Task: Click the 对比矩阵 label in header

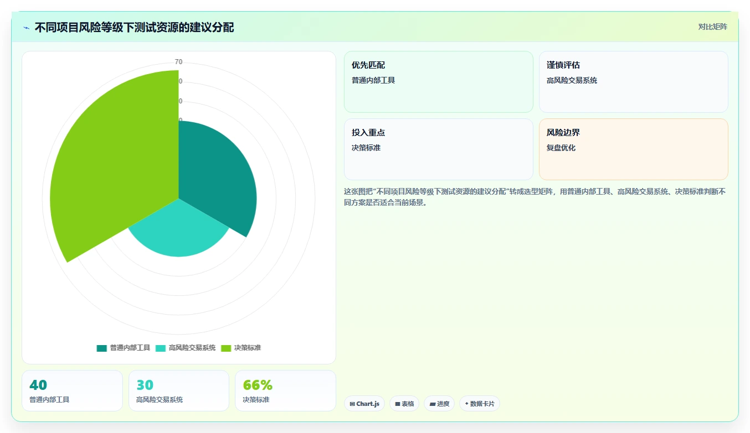Action: tap(712, 27)
